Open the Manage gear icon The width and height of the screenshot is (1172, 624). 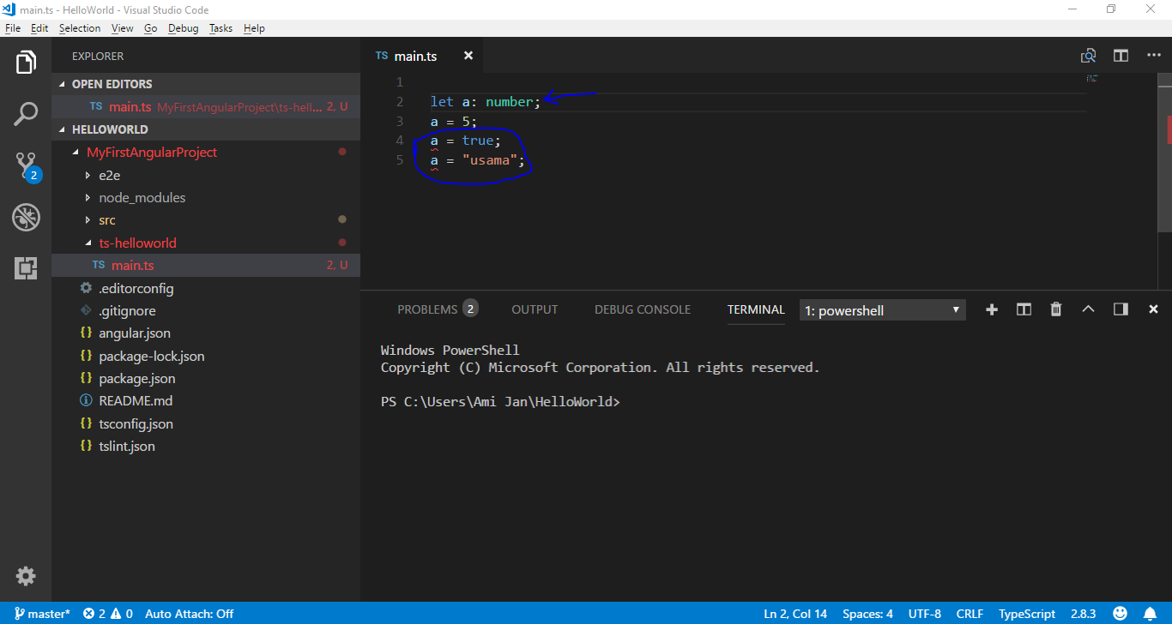coord(26,576)
